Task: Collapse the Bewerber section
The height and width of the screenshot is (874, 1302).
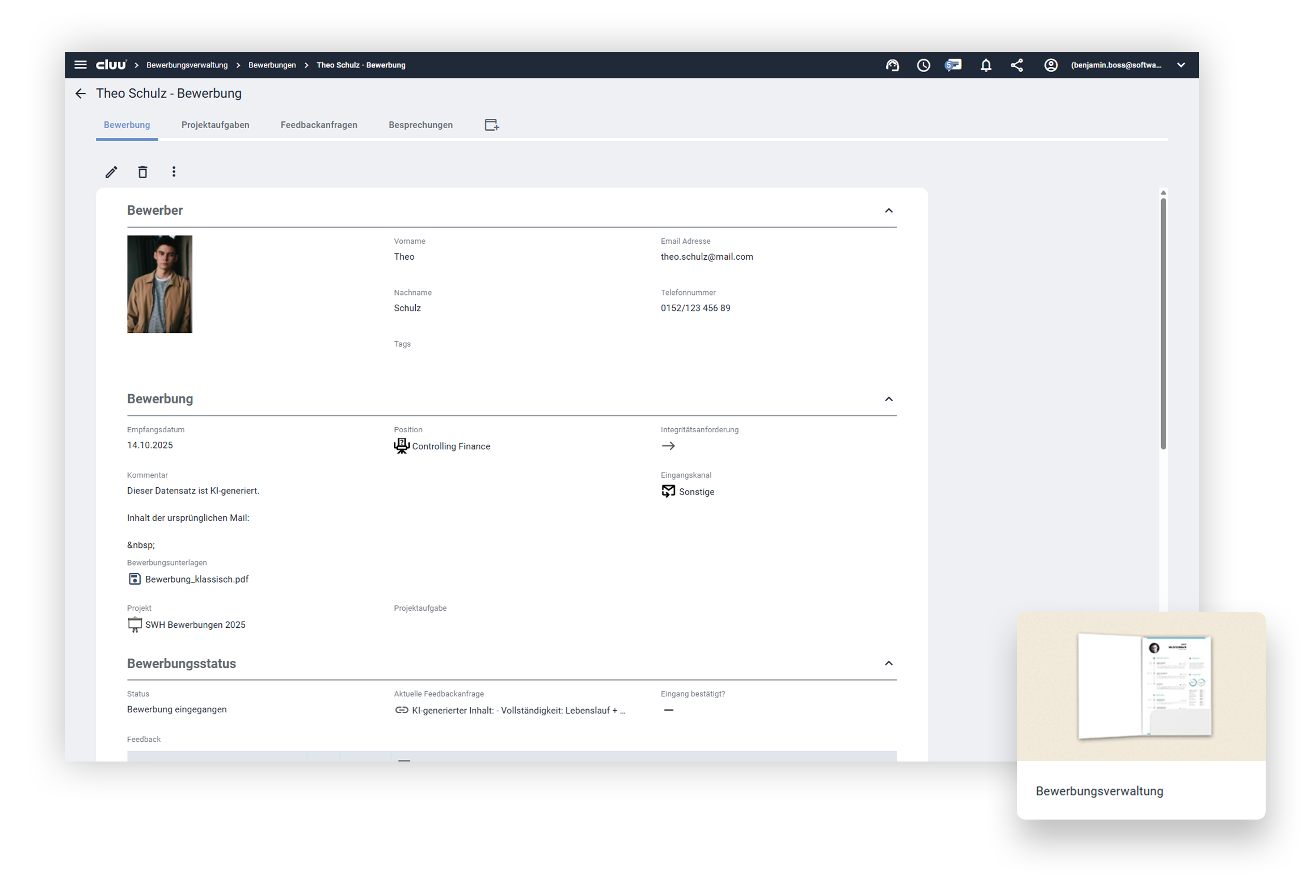Action: coord(888,210)
